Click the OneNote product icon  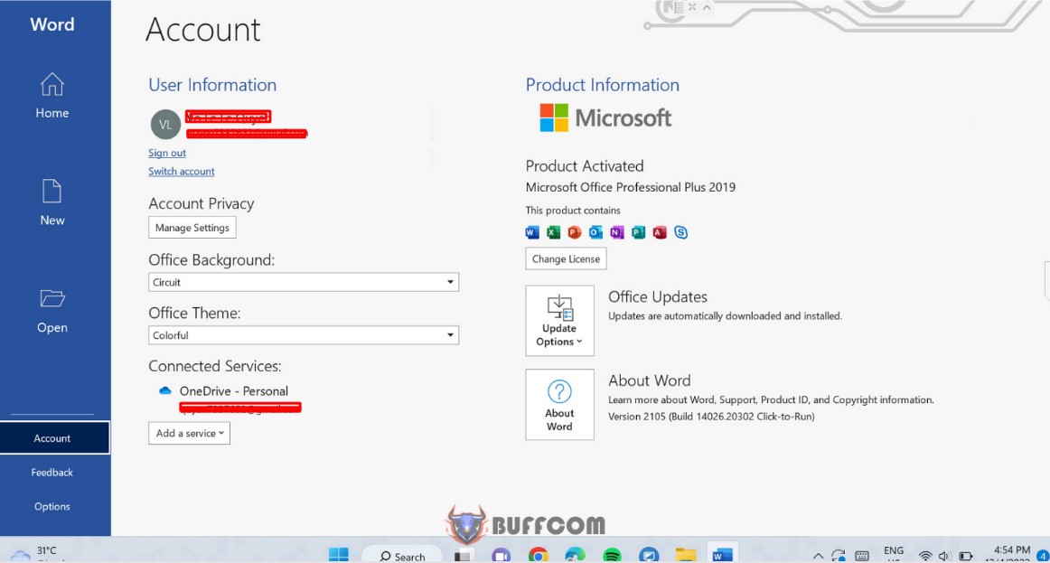pyautogui.click(x=617, y=232)
